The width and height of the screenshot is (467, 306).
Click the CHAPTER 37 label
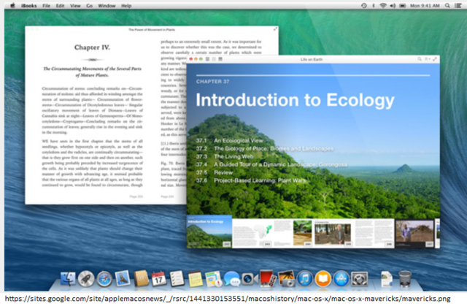(x=212, y=81)
